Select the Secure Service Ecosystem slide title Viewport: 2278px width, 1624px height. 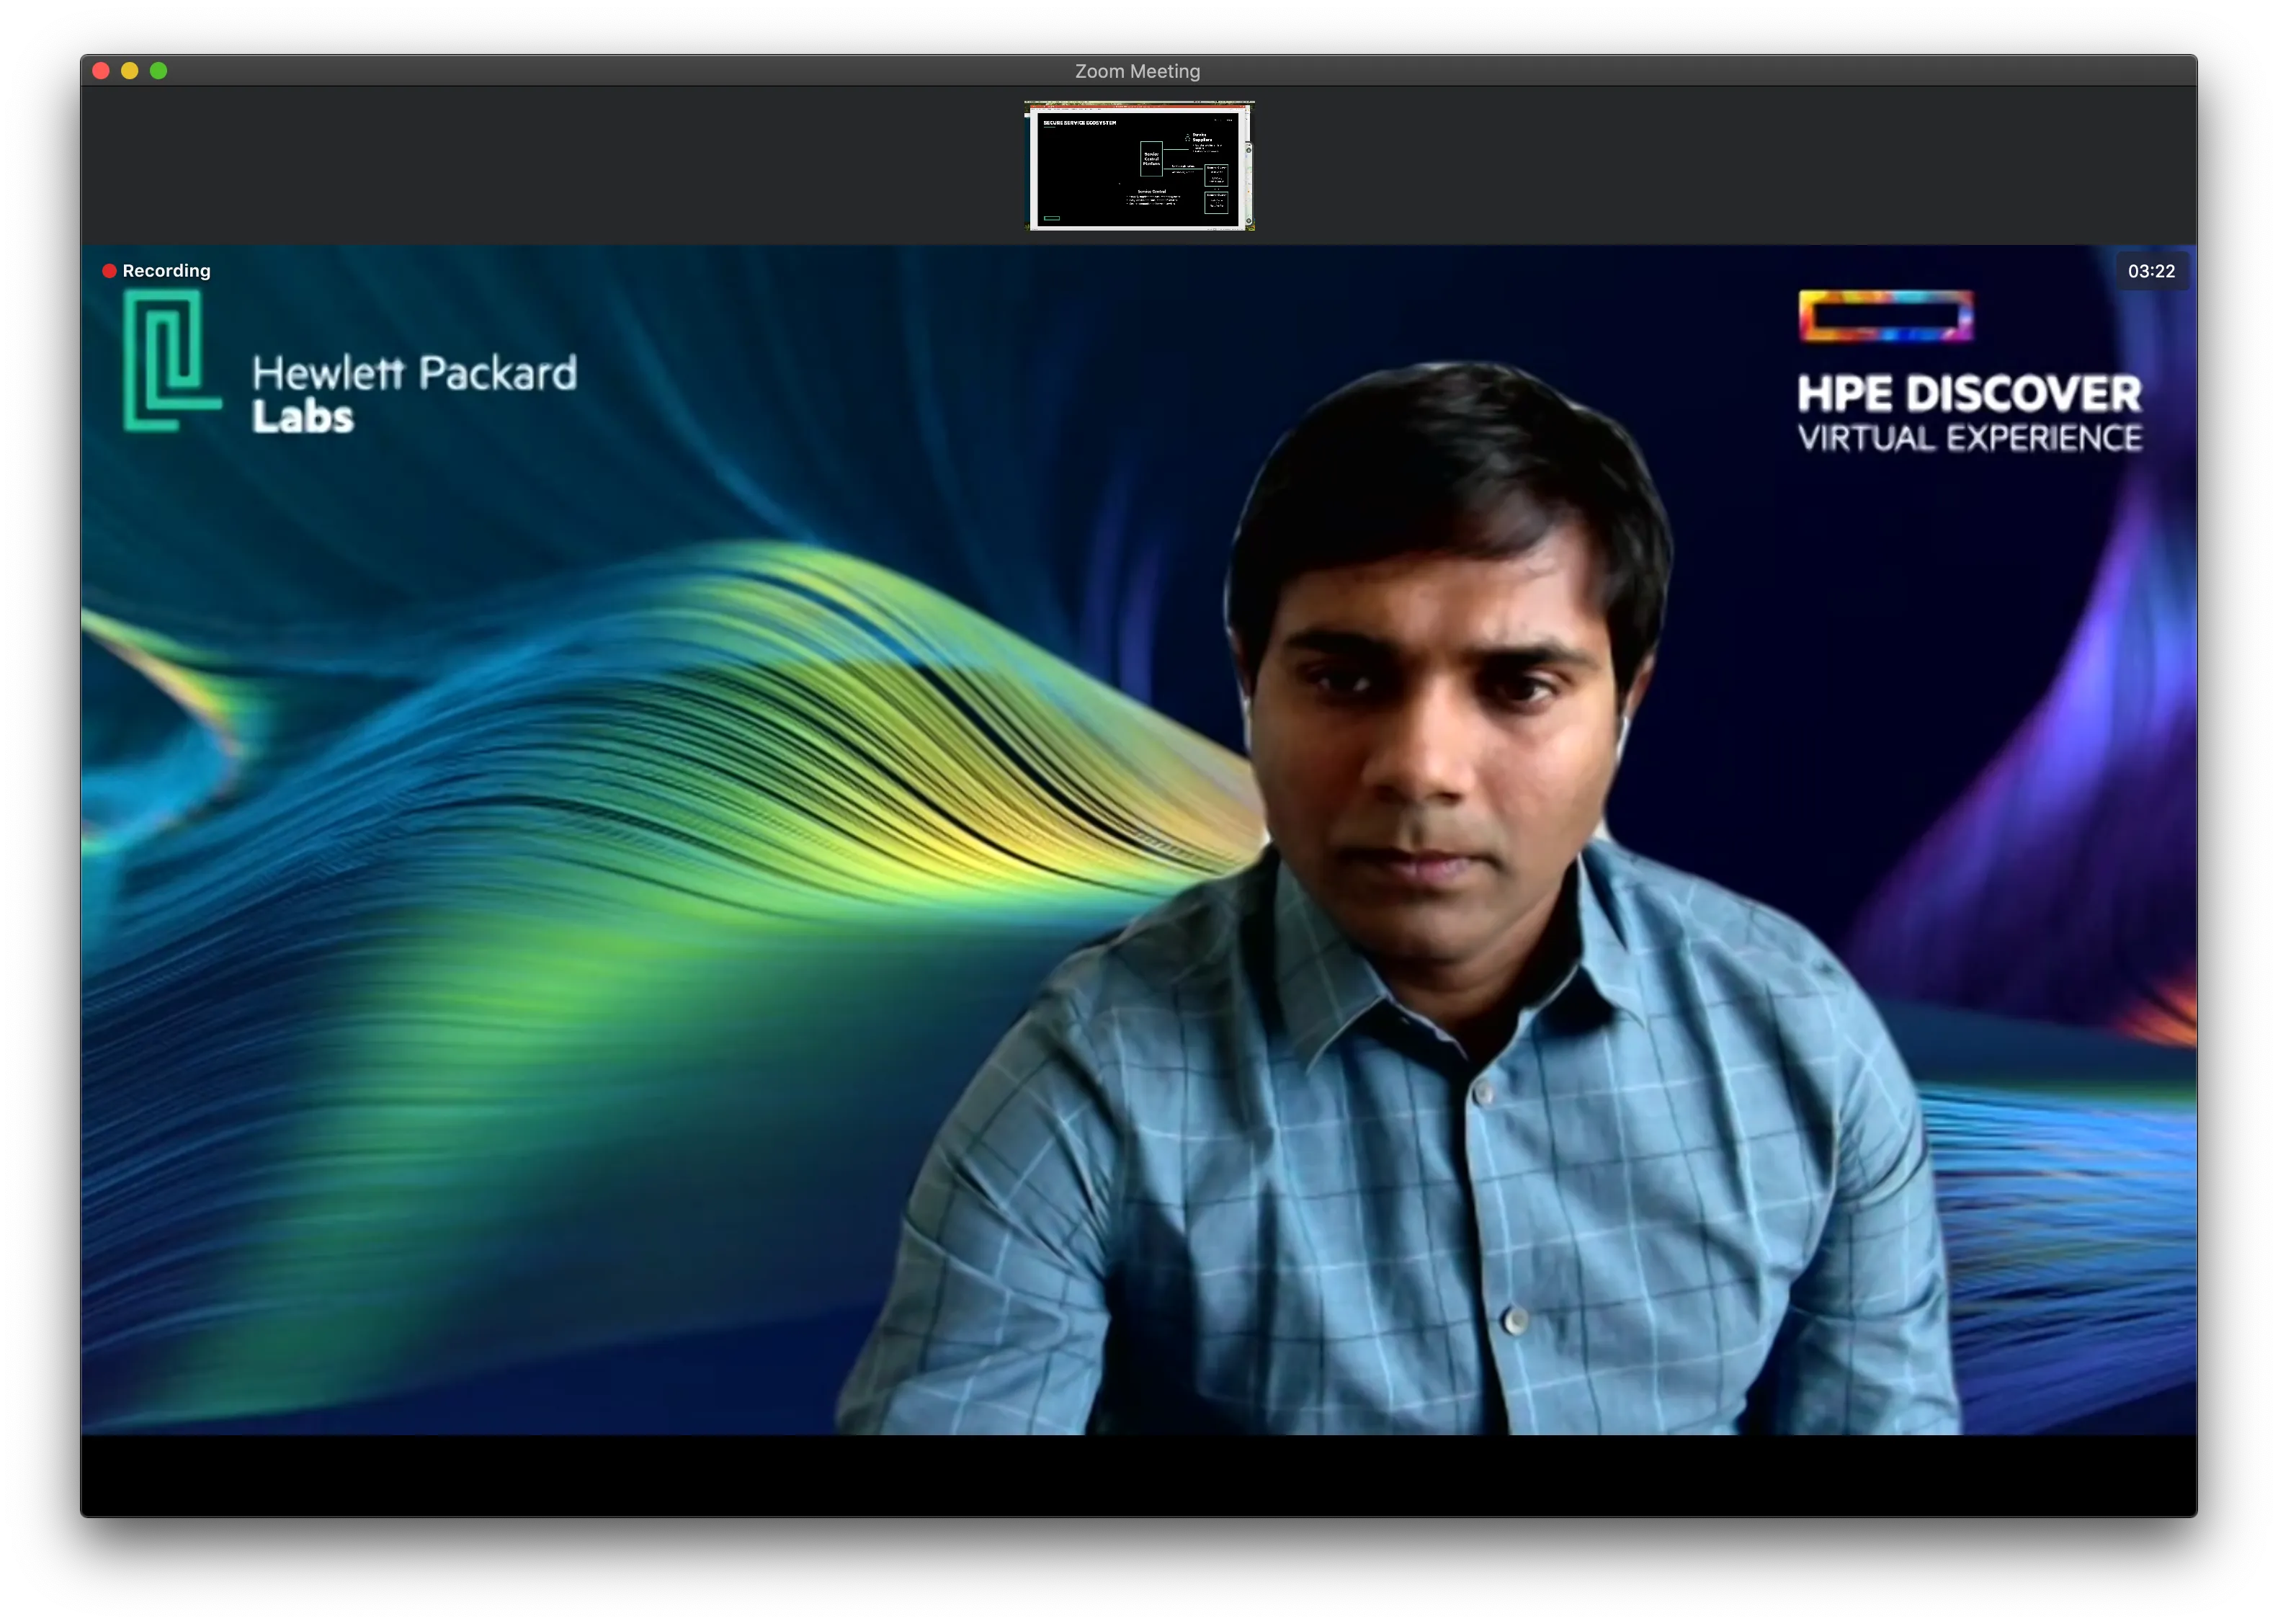(1081, 124)
